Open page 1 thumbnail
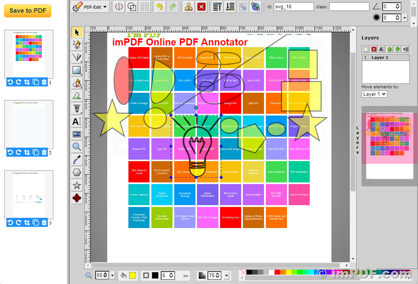 coord(29,54)
